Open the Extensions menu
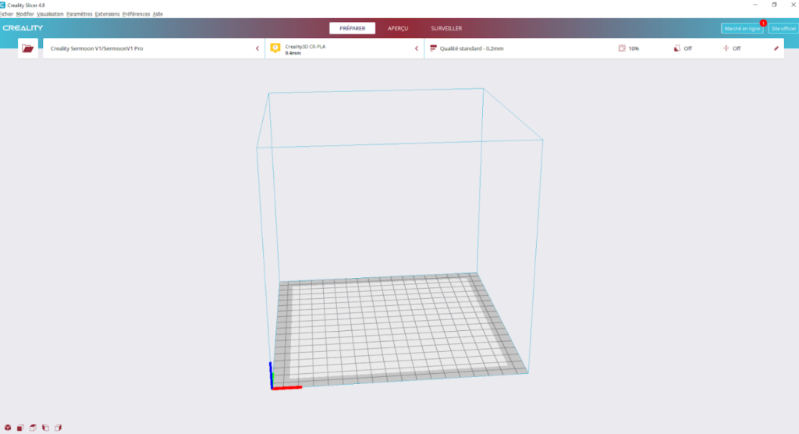The height and width of the screenshot is (434, 799). pyautogui.click(x=107, y=14)
